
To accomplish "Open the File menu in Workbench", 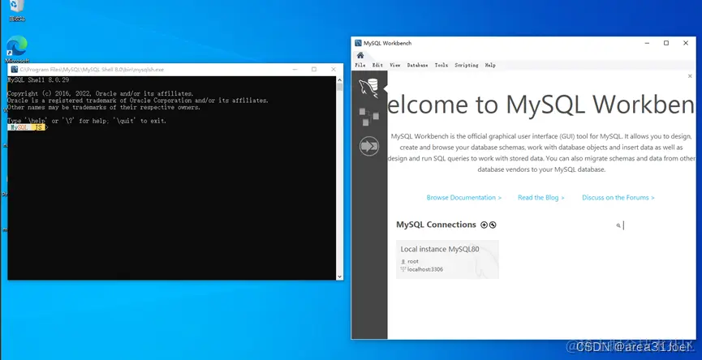I will tap(360, 66).
